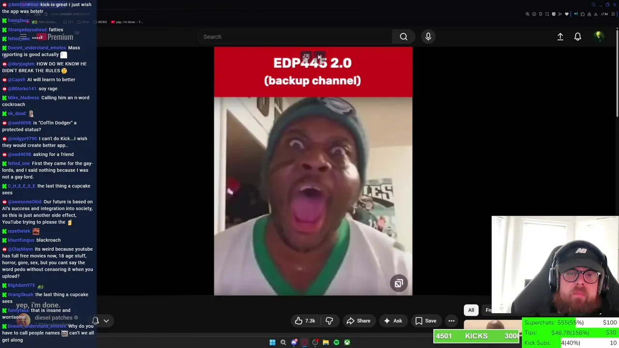Share the video

pos(358,320)
